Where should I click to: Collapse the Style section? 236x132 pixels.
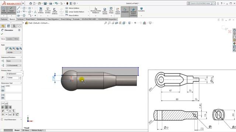pos(21,45)
